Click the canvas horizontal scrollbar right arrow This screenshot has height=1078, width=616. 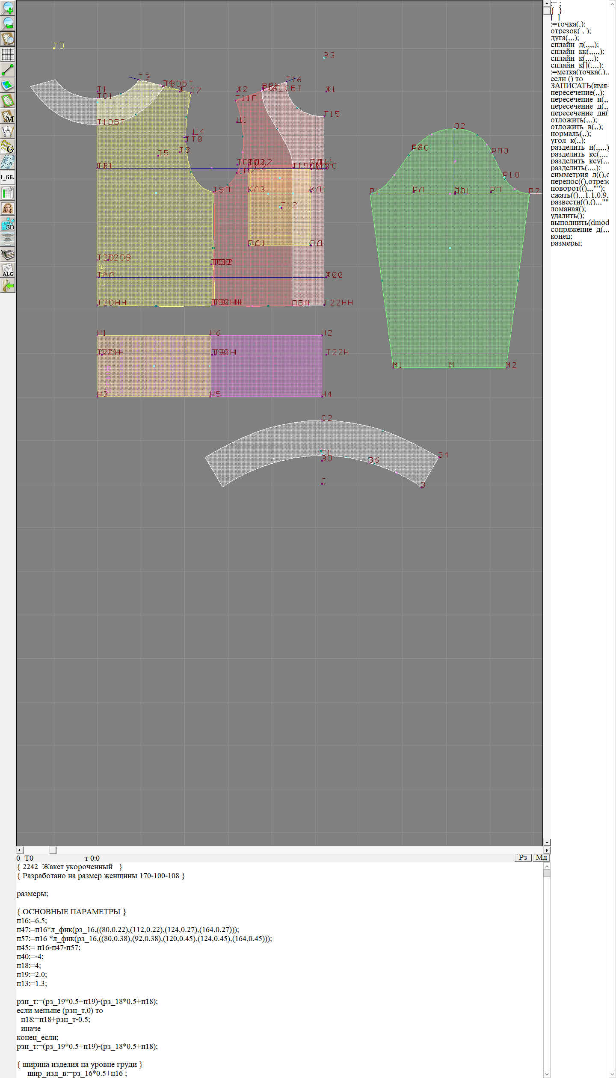pos(546,850)
